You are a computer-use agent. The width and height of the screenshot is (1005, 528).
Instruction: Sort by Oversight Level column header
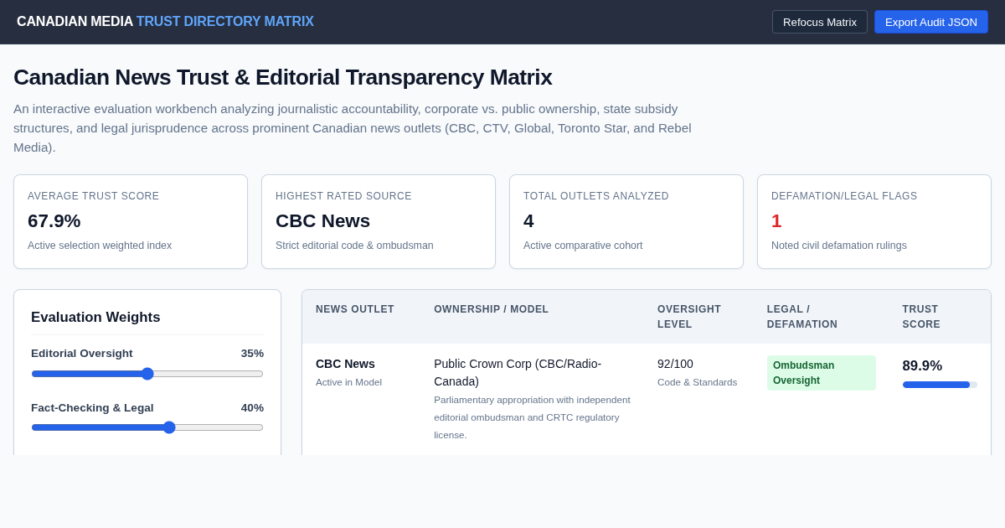pyautogui.click(x=689, y=317)
